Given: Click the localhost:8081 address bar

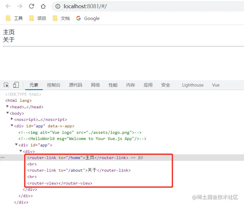Looking at the screenshot, I should (x=148, y=6).
